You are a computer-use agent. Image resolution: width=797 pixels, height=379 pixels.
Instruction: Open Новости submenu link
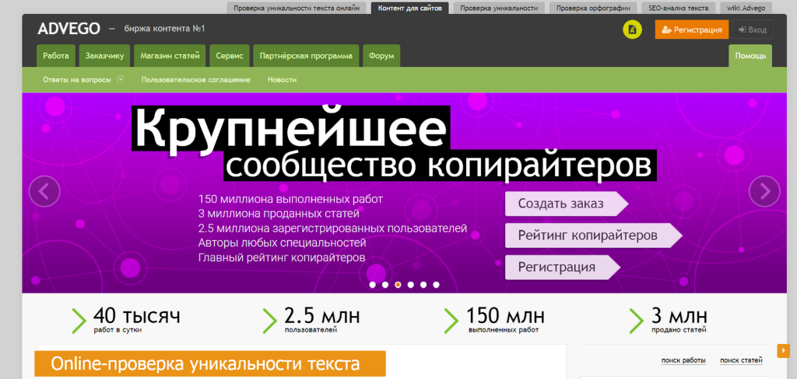282,80
